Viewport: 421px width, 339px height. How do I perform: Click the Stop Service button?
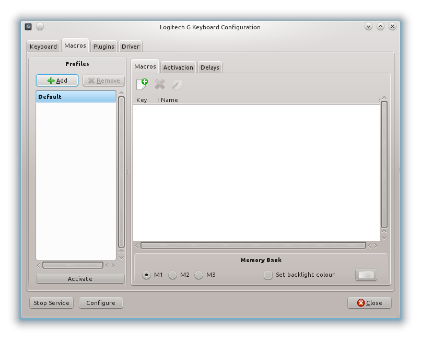[x=51, y=303]
